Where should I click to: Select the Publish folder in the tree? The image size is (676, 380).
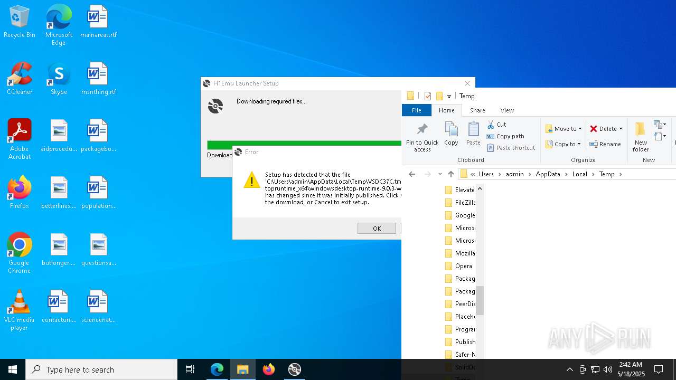459,342
